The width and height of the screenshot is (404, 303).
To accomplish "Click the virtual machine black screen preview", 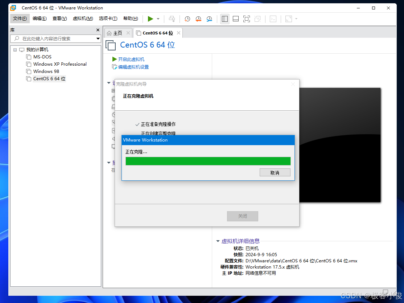I will point(340,145).
